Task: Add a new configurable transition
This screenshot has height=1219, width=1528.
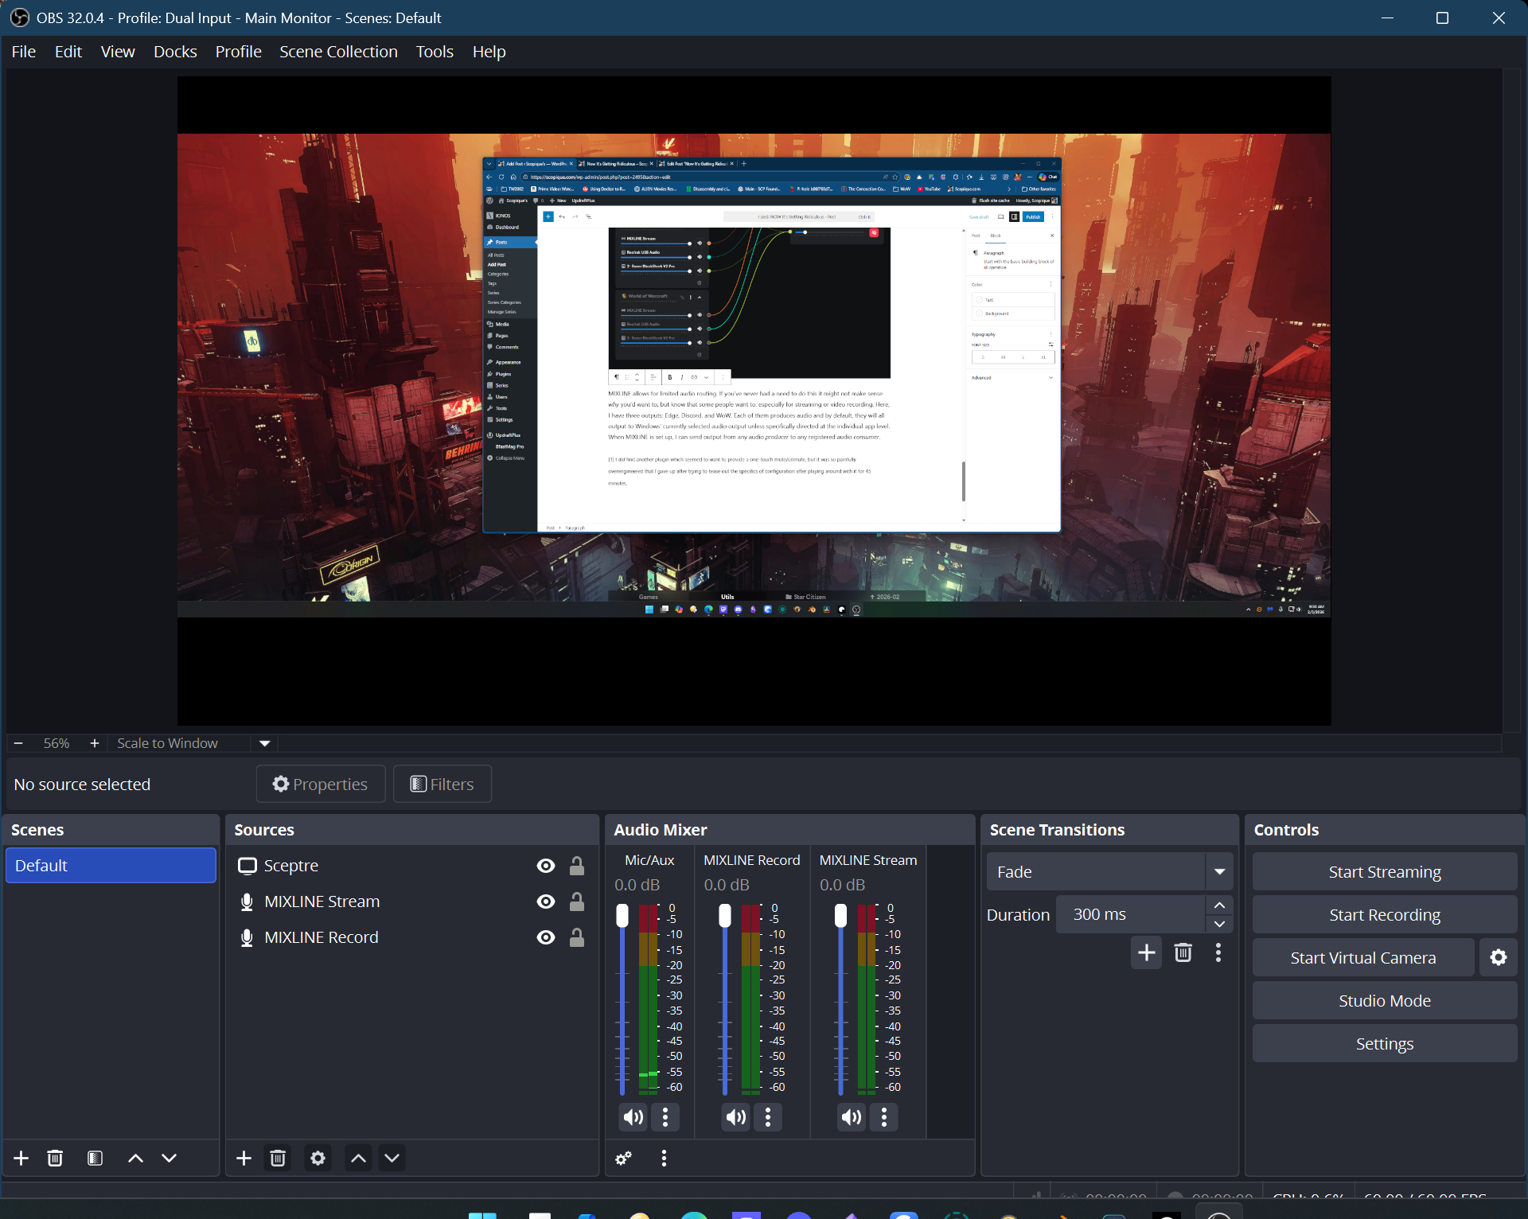Action: coord(1146,952)
